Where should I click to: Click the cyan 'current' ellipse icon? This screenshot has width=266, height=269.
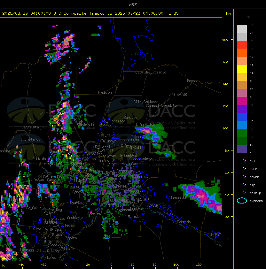pos(242,201)
